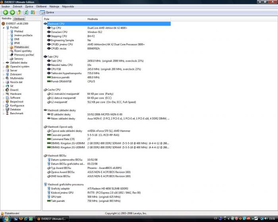The height and width of the screenshot is (222, 278).
Task: Expand the Multimédia tree node
Action: pyautogui.click(x=4, y=78)
